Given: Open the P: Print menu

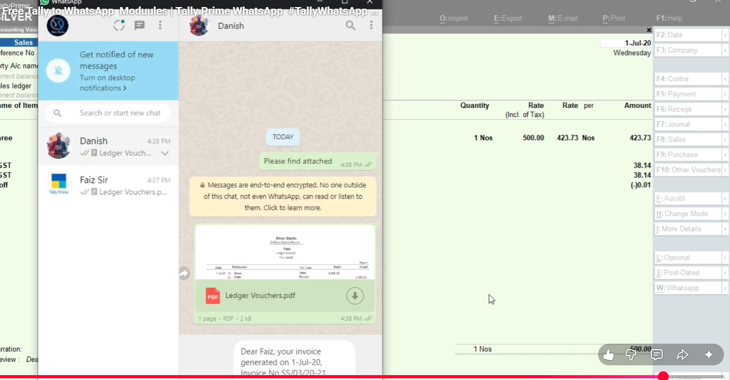Looking at the screenshot, I should click(x=614, y=18).
